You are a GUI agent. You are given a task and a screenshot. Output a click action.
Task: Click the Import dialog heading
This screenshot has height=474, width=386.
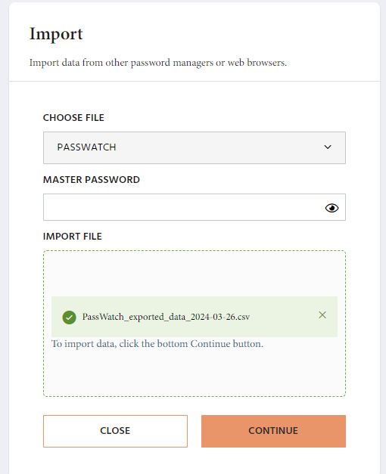pyautogui.click(x=56, y=35)
